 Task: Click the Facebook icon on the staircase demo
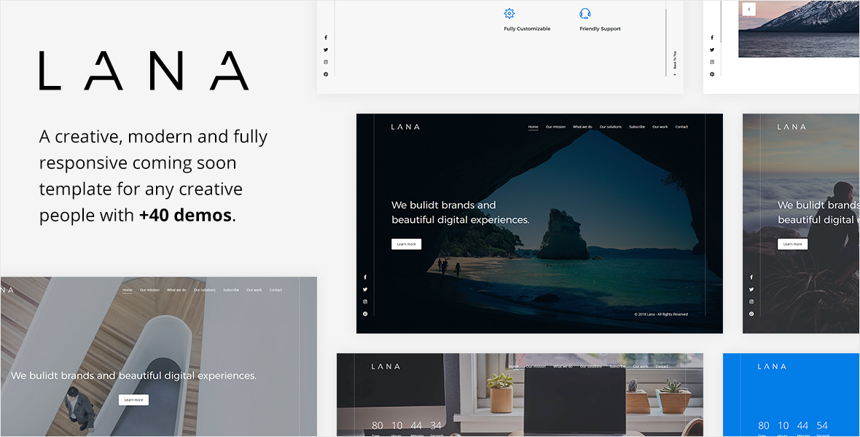click(712, 37)
